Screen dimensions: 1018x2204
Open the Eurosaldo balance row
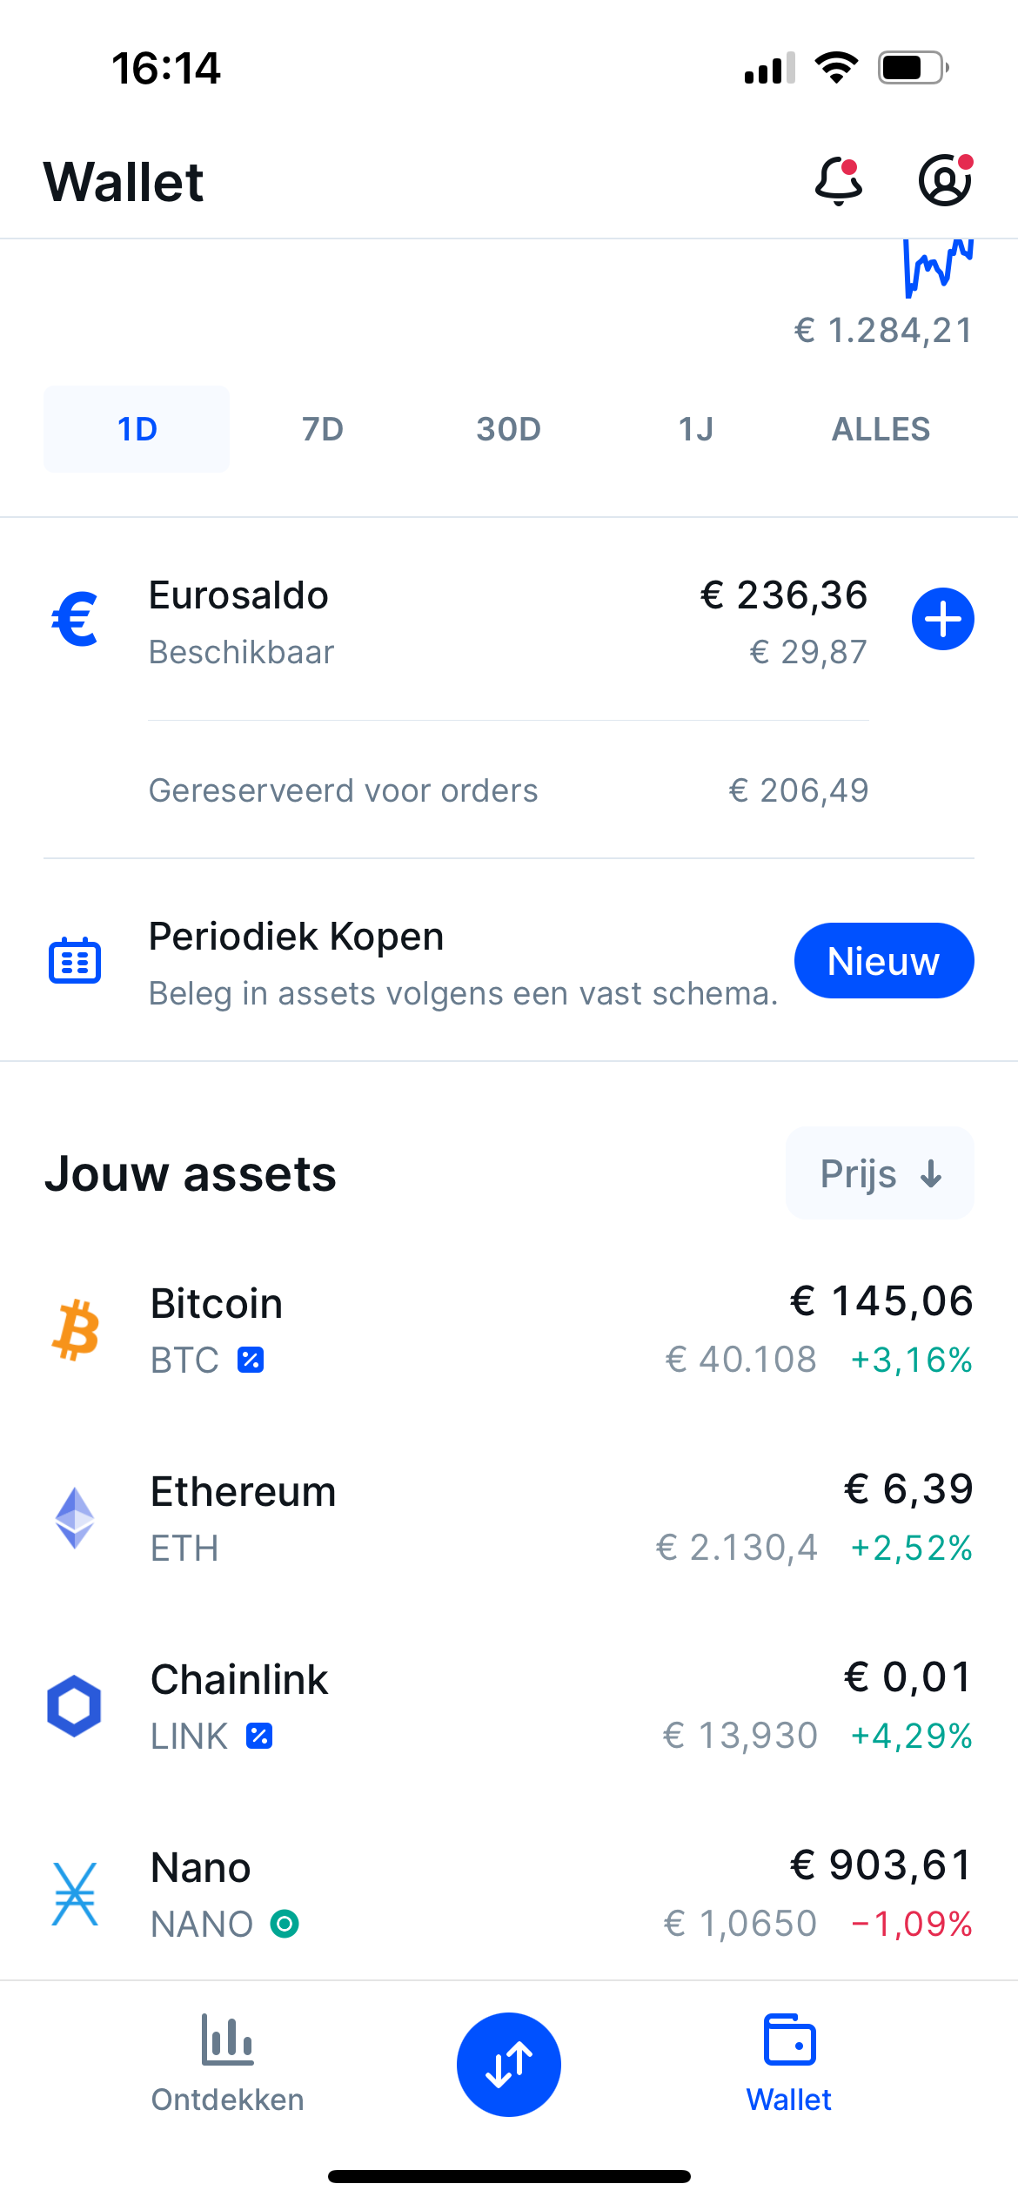pos(509,620)
